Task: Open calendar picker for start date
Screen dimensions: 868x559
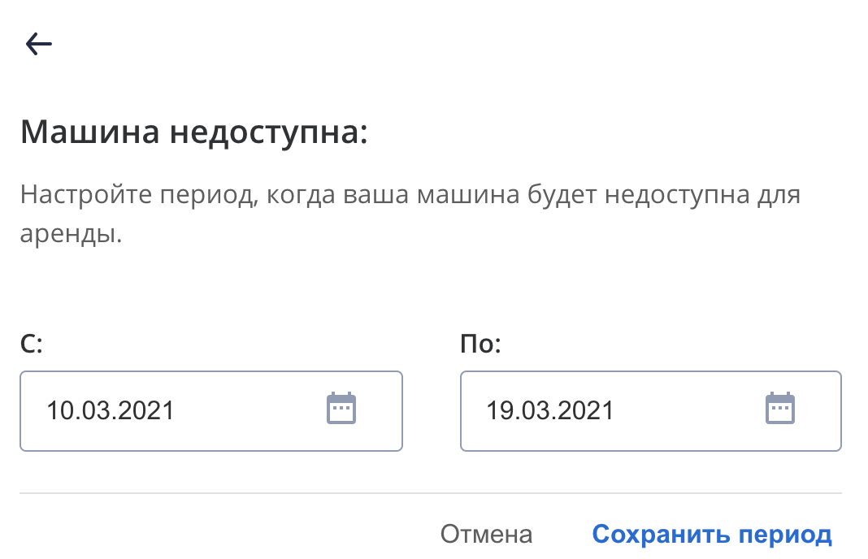Action: [x=341, y=409]
